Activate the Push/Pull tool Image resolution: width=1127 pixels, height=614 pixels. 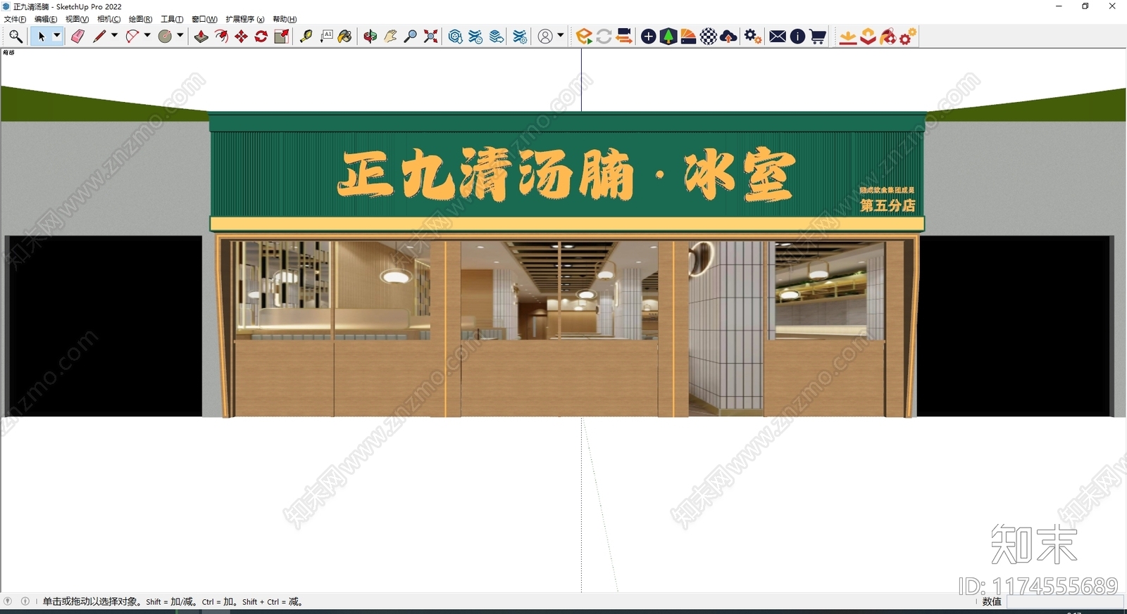[x=201, y=37]
